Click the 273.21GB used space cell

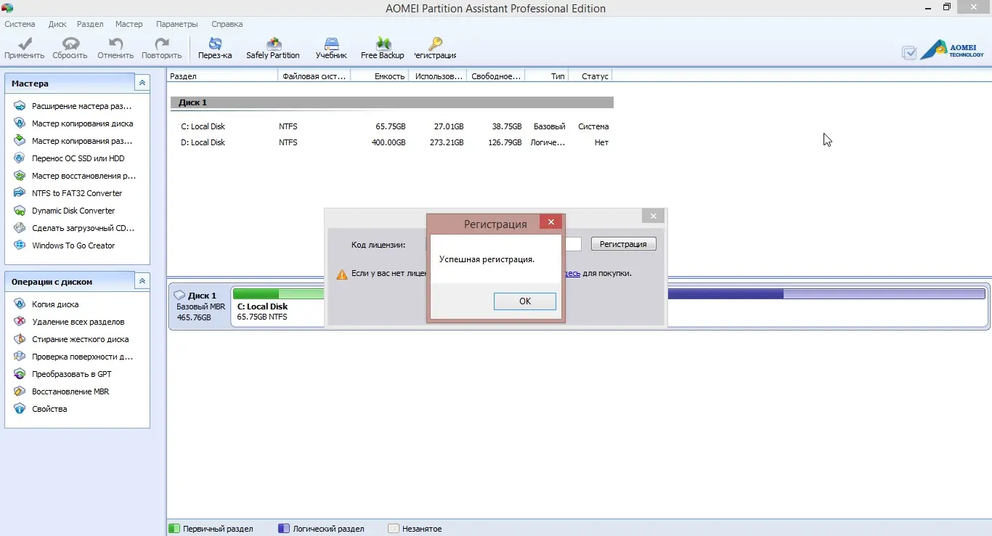click(x=447, y=142)
